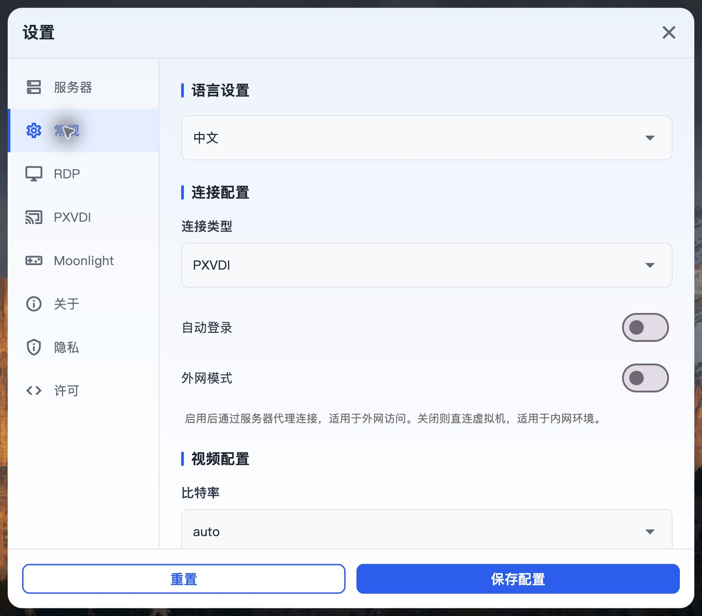The height and width of the screenshot is (616, 702).
Task: Click the info circle icon for 关于
Action: 34,304
